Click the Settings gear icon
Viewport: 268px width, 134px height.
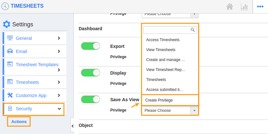click(6, 24)
